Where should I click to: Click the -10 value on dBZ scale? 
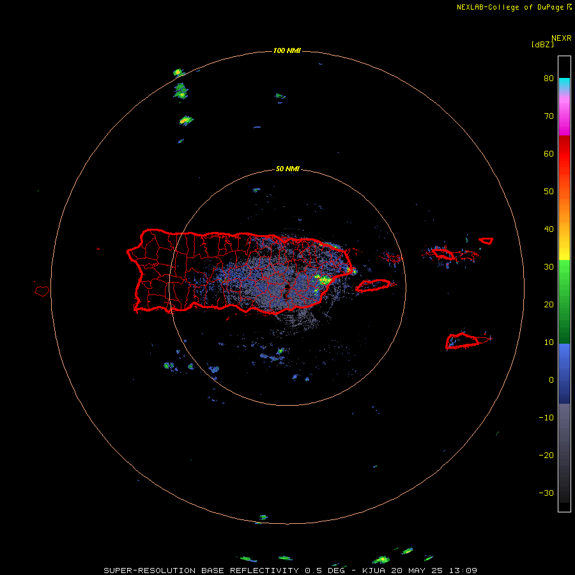point(546,418)
